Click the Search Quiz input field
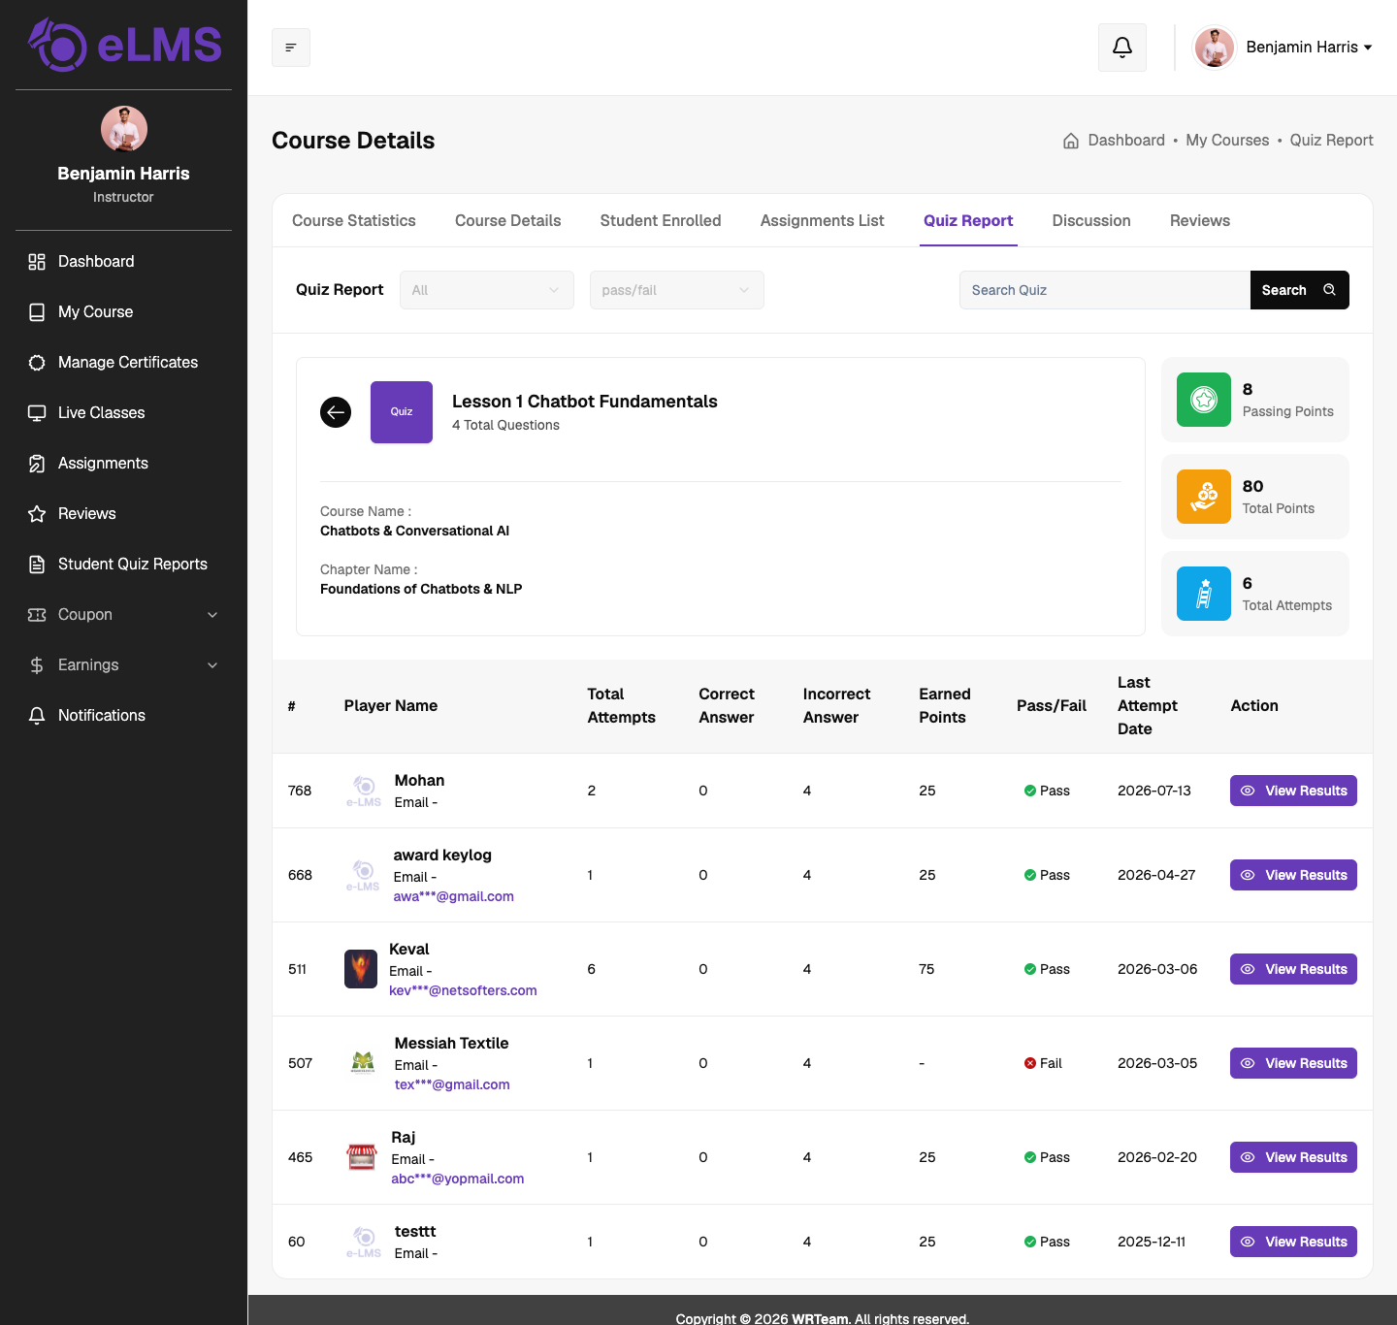Viewport: 1397px width, 1325px height. [x=1105, y=290]
